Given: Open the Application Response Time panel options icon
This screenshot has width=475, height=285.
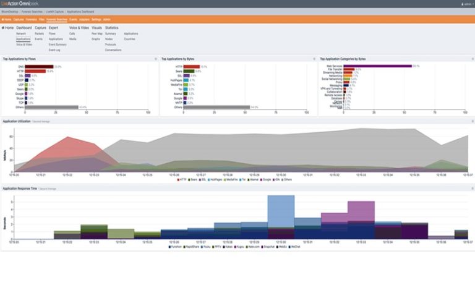Looking at the screenshot, I should (471, 187).
